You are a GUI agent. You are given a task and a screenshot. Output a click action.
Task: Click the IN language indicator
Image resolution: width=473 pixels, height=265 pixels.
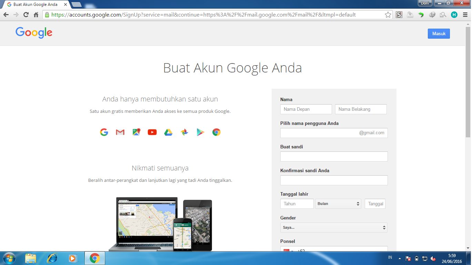pos(390,257)
